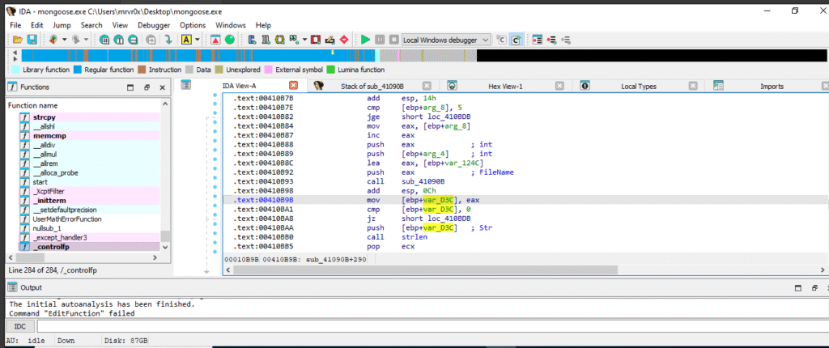Switch to the Local Types tab

pos(638,87)
